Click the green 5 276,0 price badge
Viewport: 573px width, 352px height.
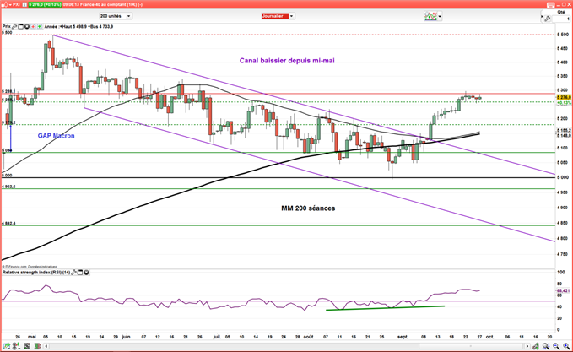45,4
